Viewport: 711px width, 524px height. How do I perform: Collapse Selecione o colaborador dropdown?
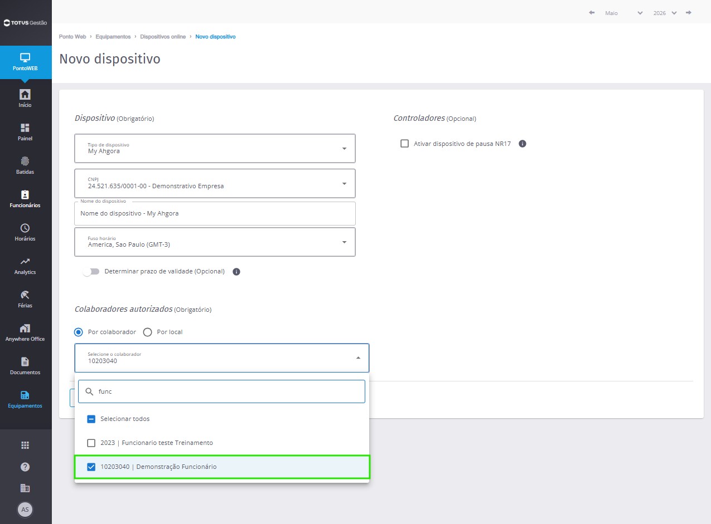click(222, 358)
